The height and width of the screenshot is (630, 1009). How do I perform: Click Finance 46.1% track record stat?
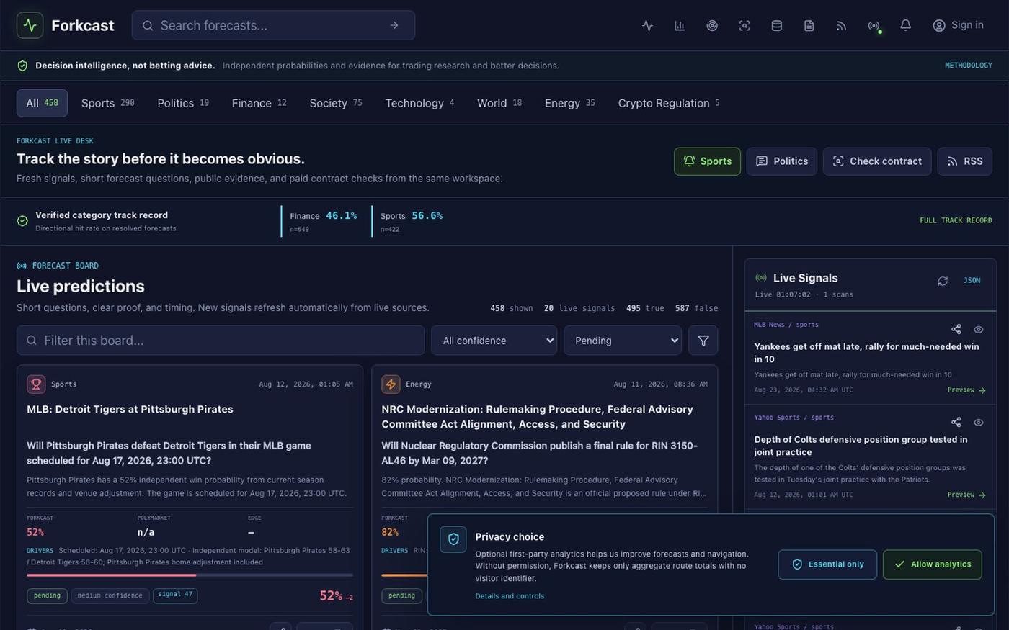323,221
